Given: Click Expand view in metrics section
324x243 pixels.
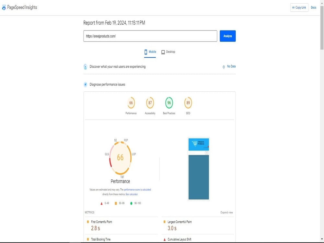Looking at the screenshot, I should click(226, 213).
